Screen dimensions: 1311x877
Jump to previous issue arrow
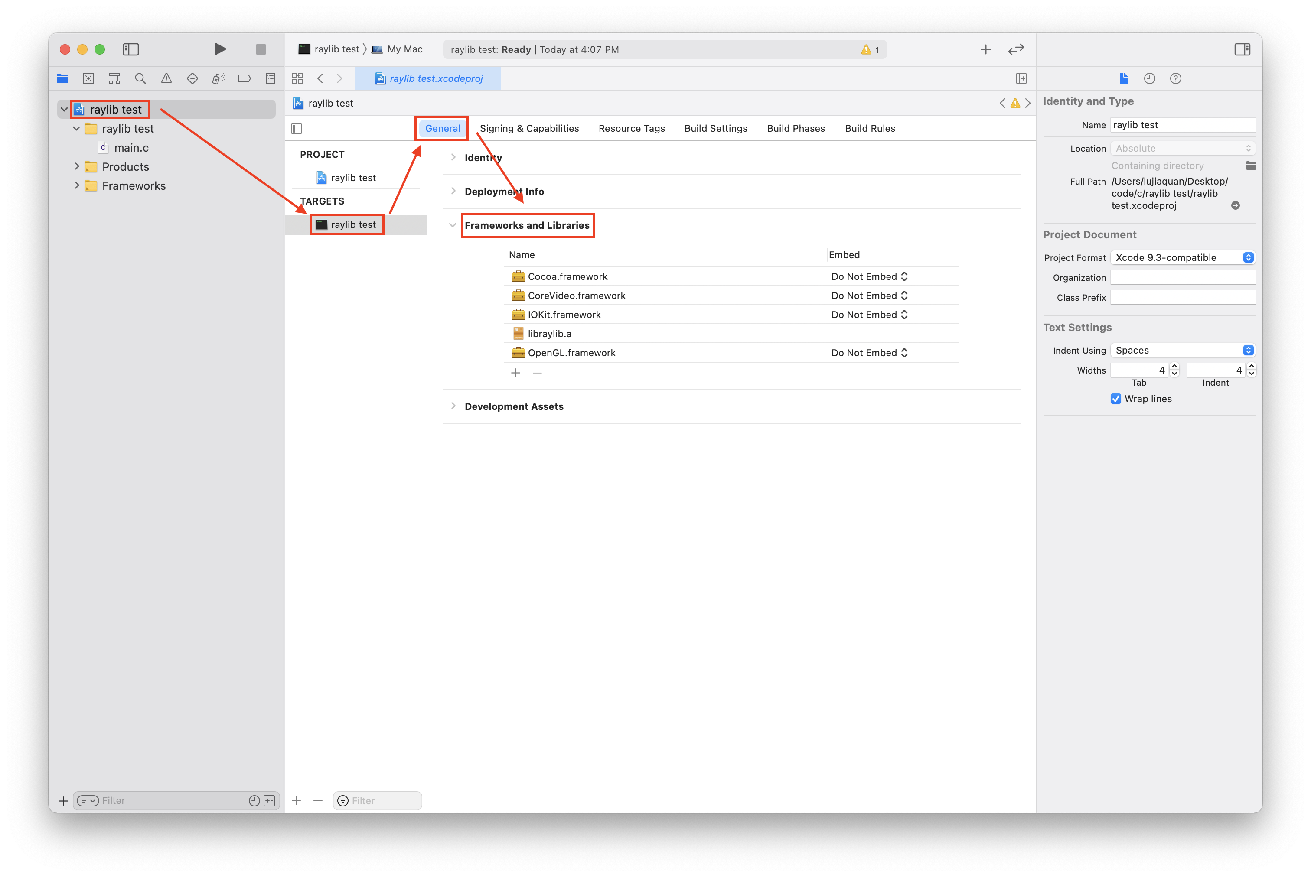point(1002,103)
